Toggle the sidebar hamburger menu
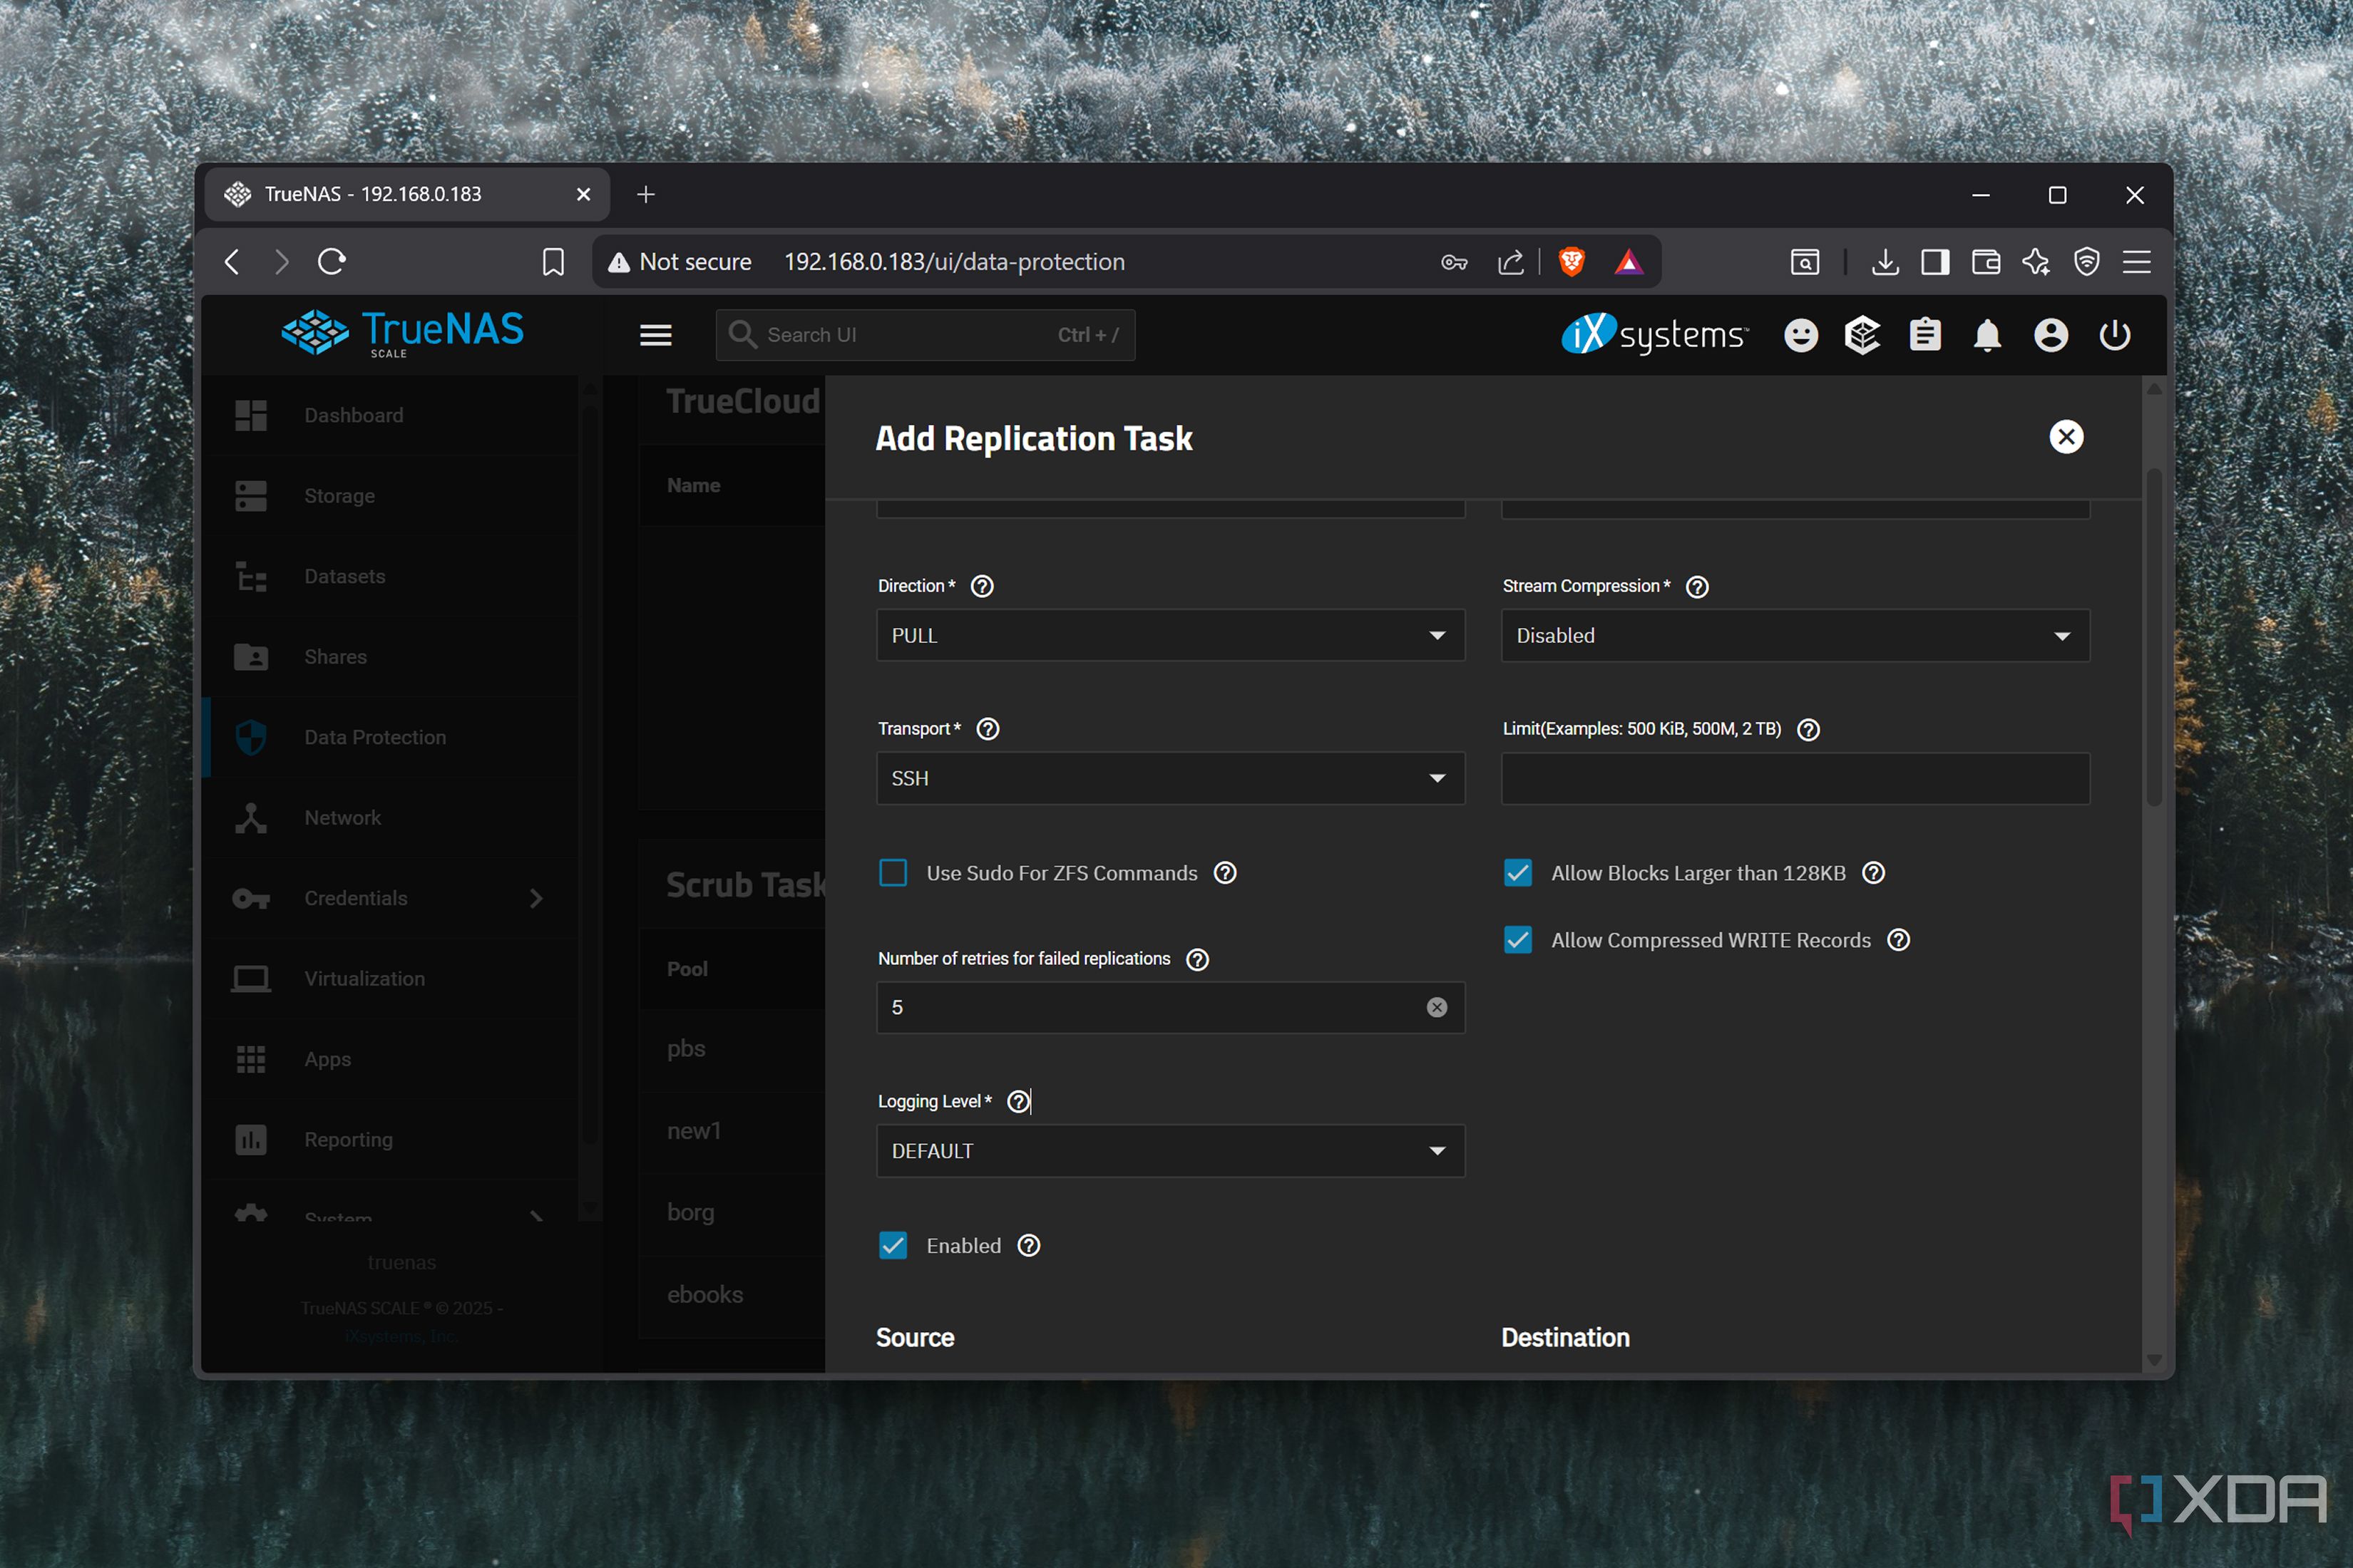 click(x=655, y=335)
